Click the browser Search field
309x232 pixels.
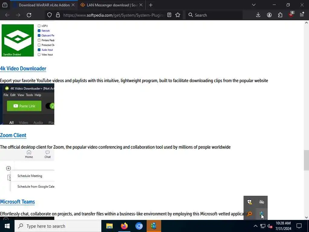pos(214,15)
